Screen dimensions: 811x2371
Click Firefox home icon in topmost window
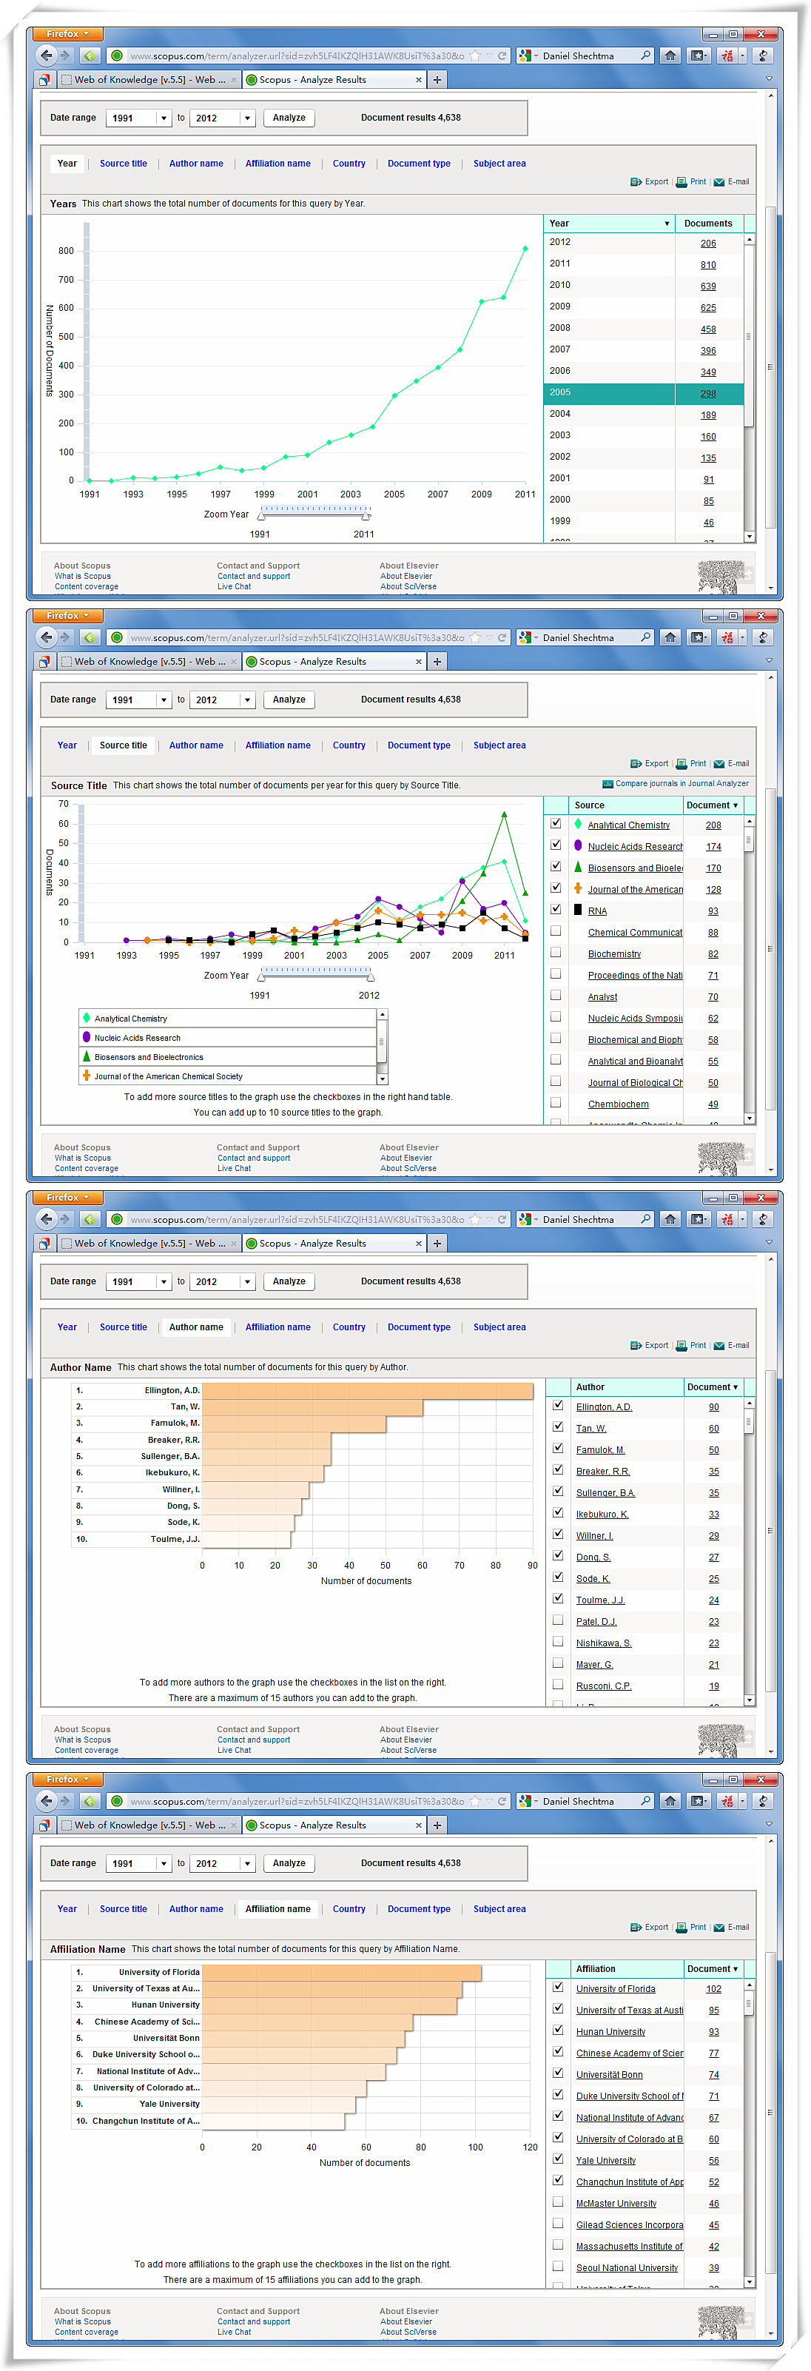(x=670, y=56)
